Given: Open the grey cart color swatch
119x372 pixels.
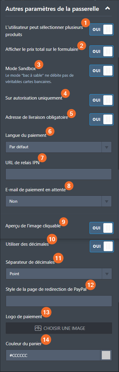Looking at the screenshot, I should coord(106,355).
